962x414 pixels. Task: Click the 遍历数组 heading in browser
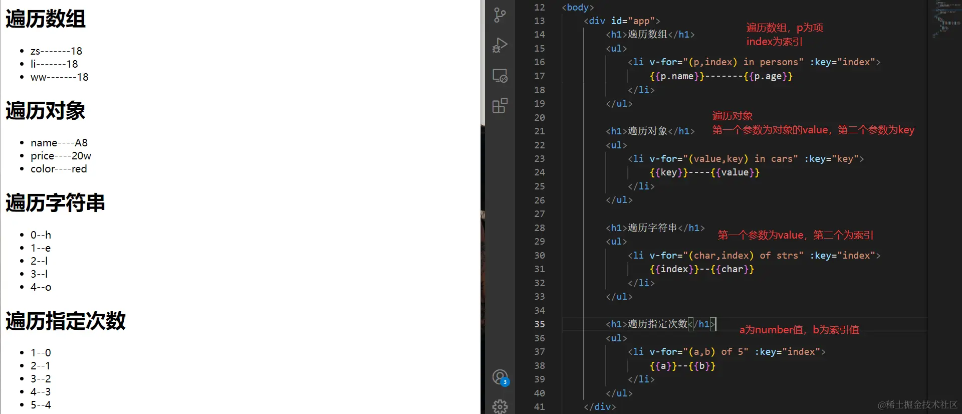[46, 19]
